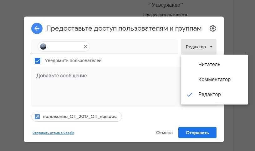Click the user avatar in recipient chip
This screenshot has height=151, width=255.
(x=43, y=46)
